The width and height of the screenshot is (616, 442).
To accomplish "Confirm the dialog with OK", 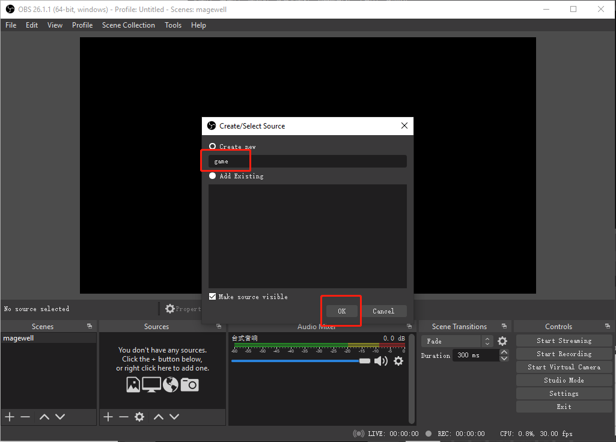I will [x=342, y=311].
